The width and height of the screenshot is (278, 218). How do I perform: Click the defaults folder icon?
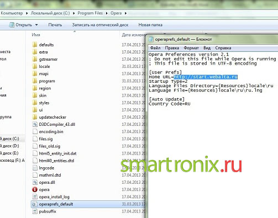point(35,45)
